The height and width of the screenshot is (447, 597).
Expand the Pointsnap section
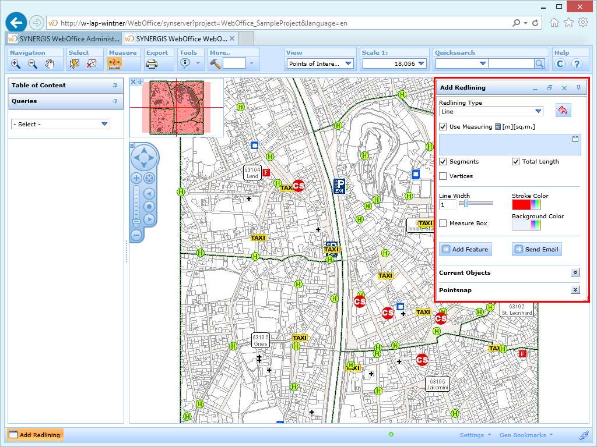[575, 289]
